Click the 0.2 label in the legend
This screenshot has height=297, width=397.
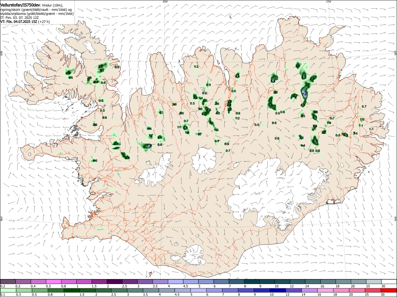click(x=2, y=286)
